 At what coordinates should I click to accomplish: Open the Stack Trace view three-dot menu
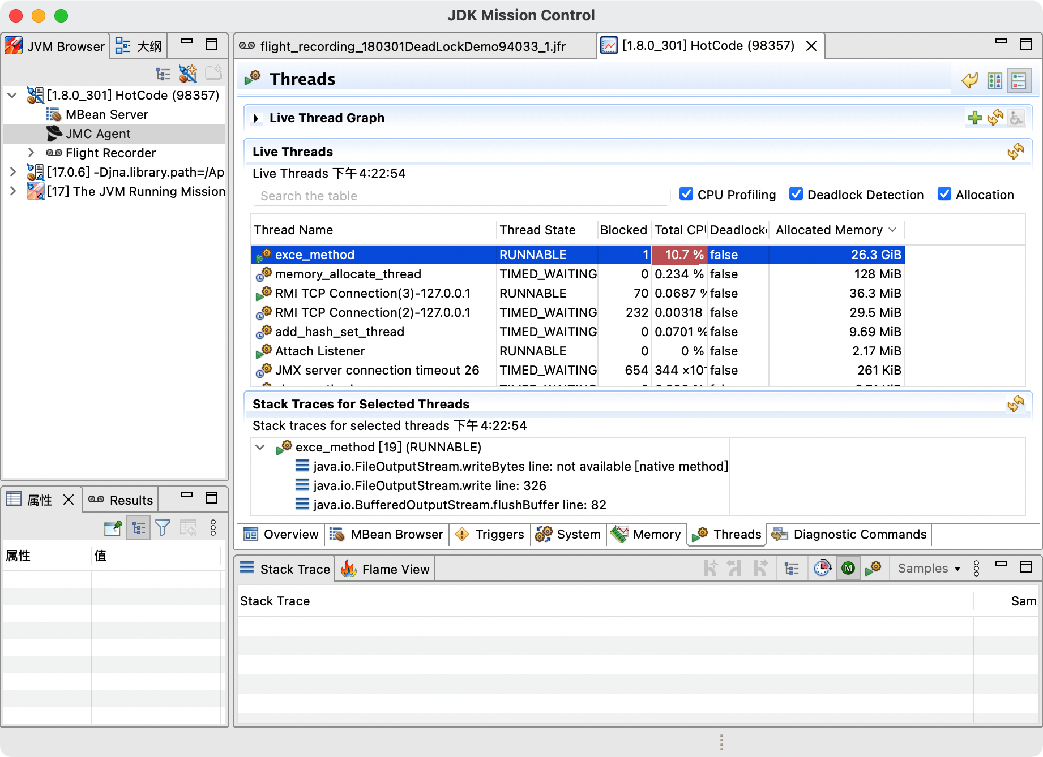(976, 568)
